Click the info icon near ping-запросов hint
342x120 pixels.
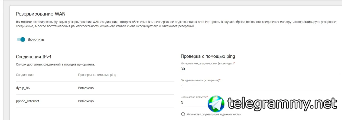tap(183, 114)
